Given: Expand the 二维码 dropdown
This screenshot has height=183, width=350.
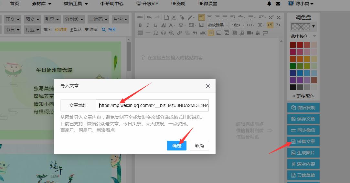Looking at the screenshot, I should [98, 19].
